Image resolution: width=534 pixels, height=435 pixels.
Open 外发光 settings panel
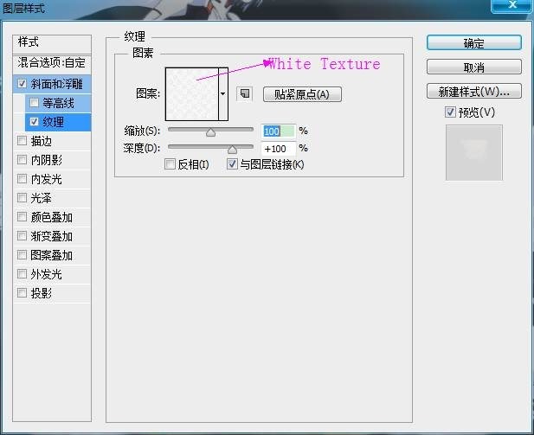tap(47, 274)
